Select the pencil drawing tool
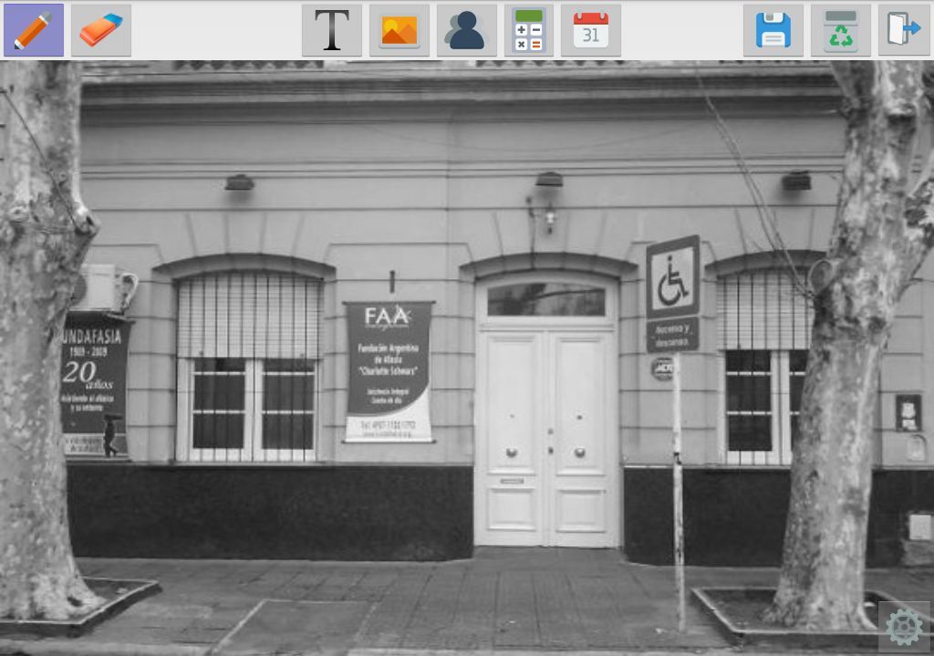 (34, 30)
